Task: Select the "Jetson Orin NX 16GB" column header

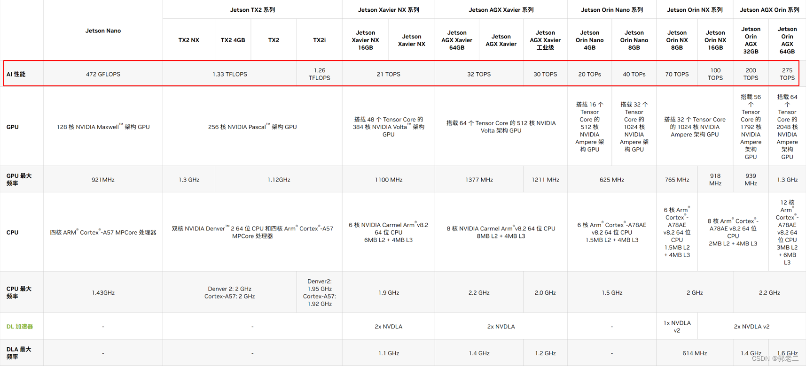Action: [715, 40]
